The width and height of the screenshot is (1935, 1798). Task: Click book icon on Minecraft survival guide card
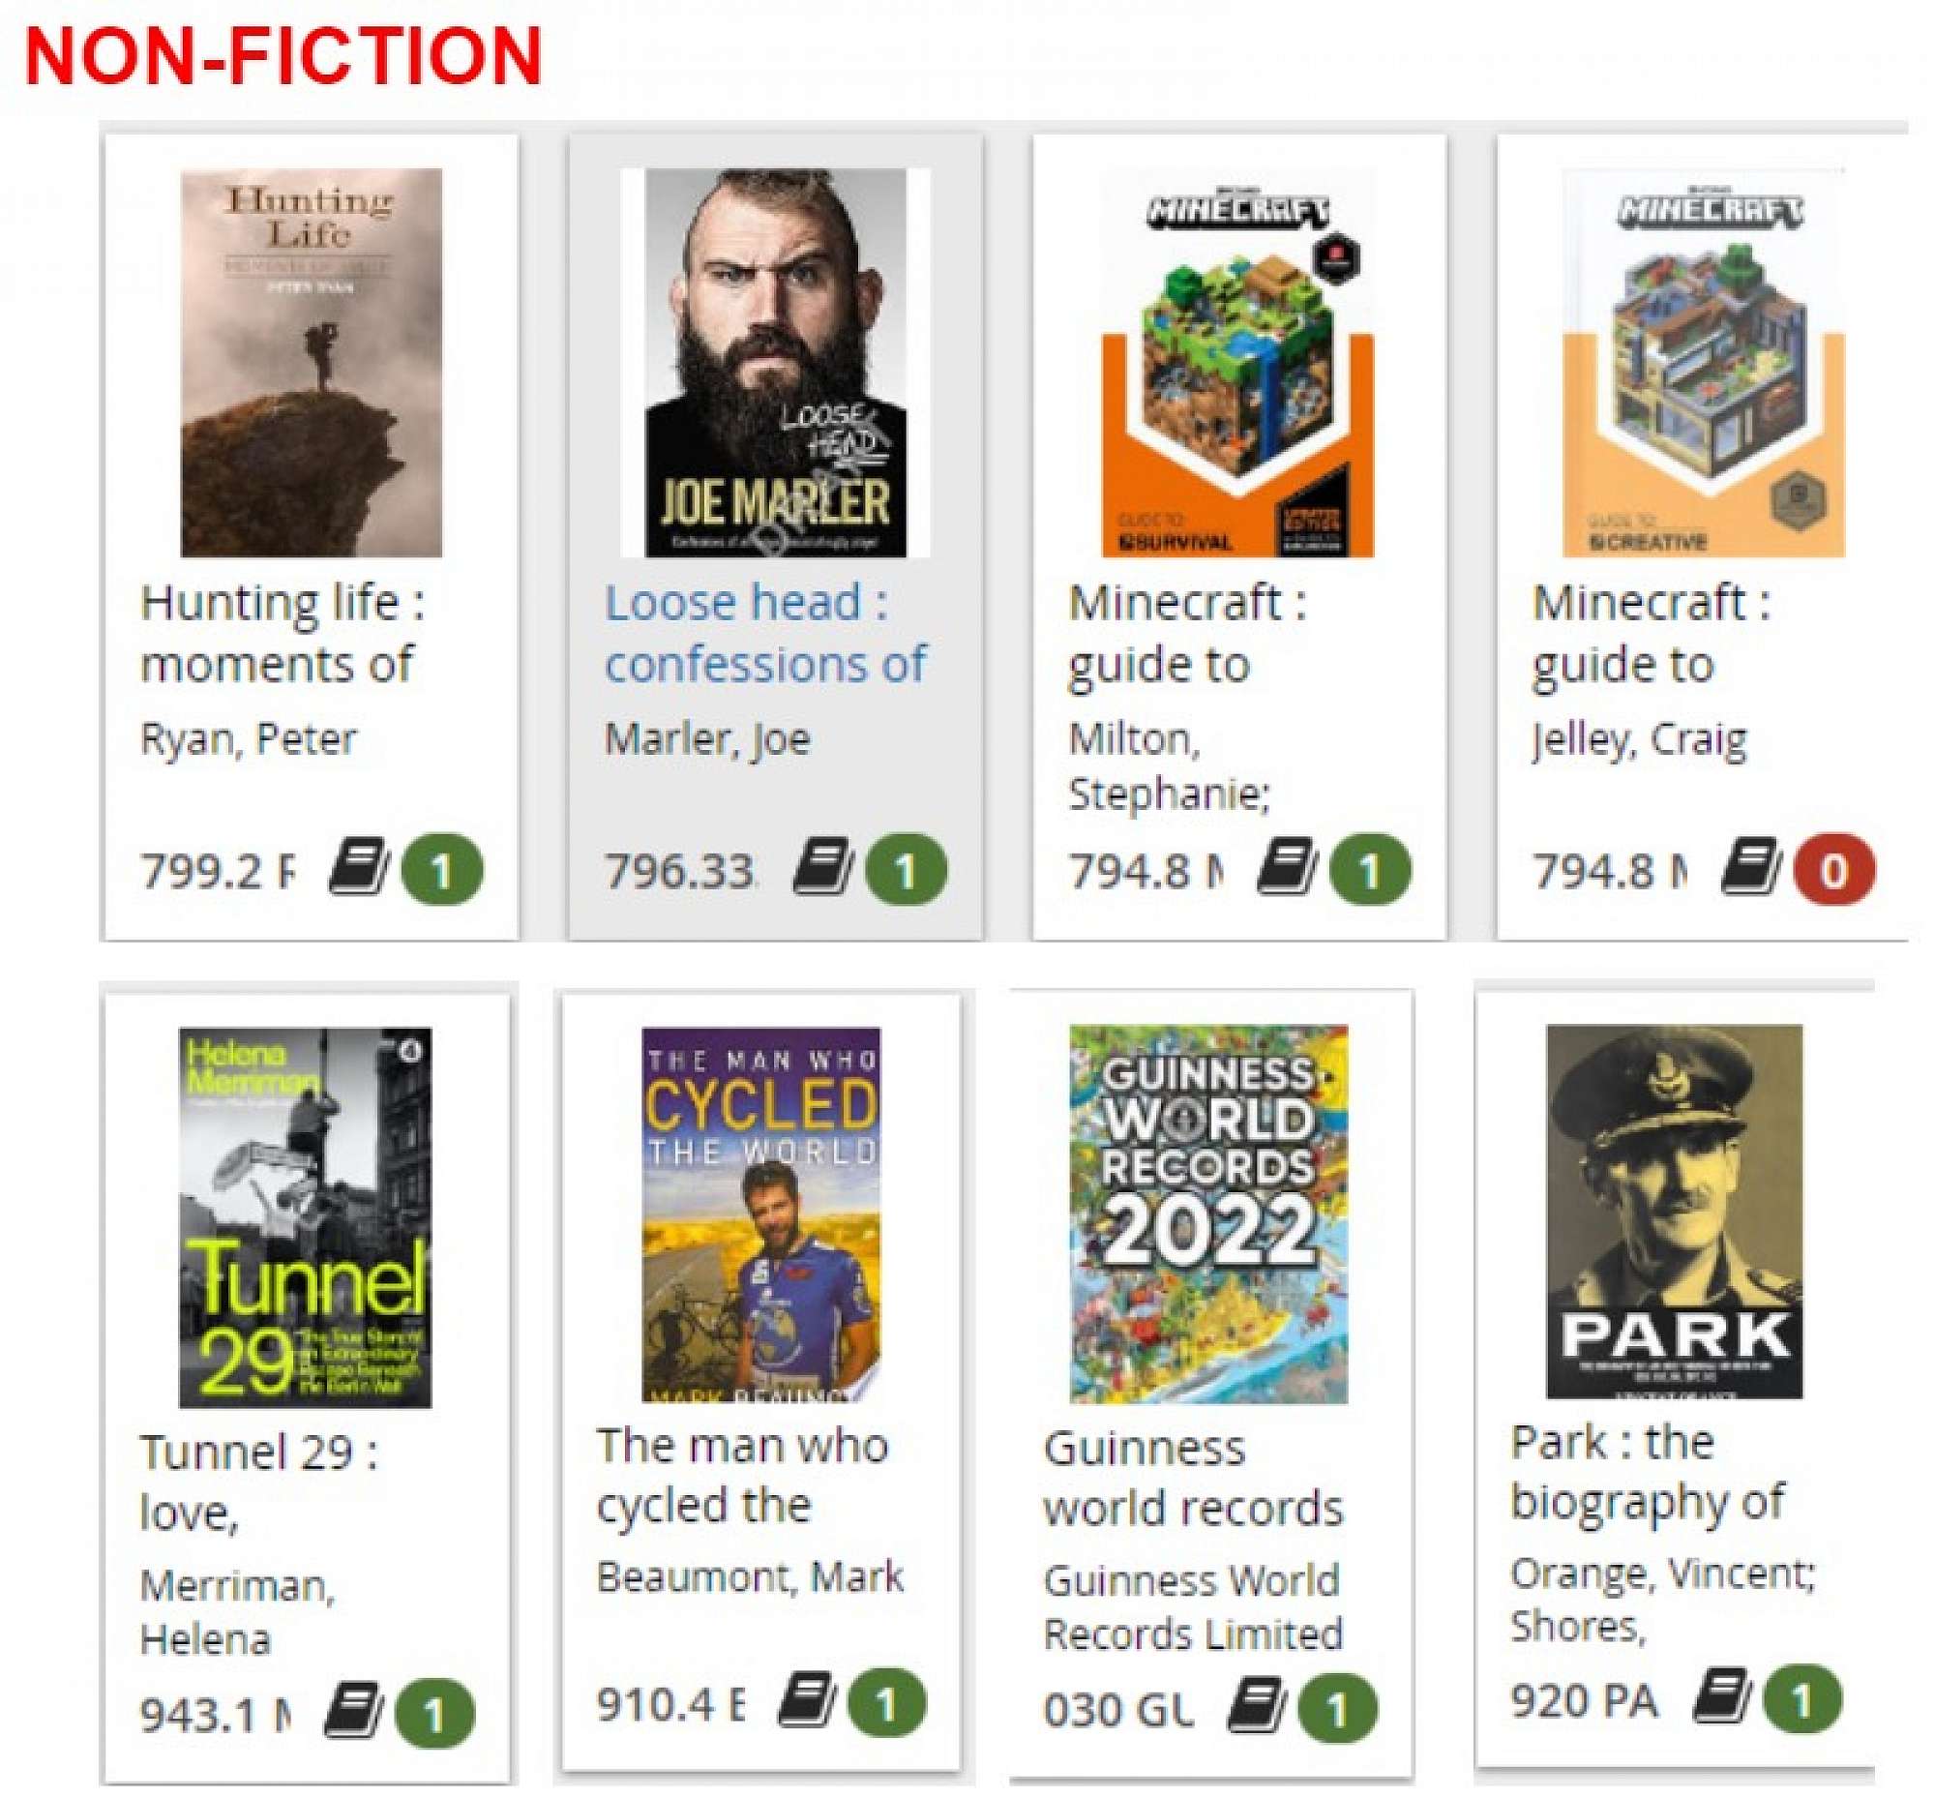point(1285,866)
